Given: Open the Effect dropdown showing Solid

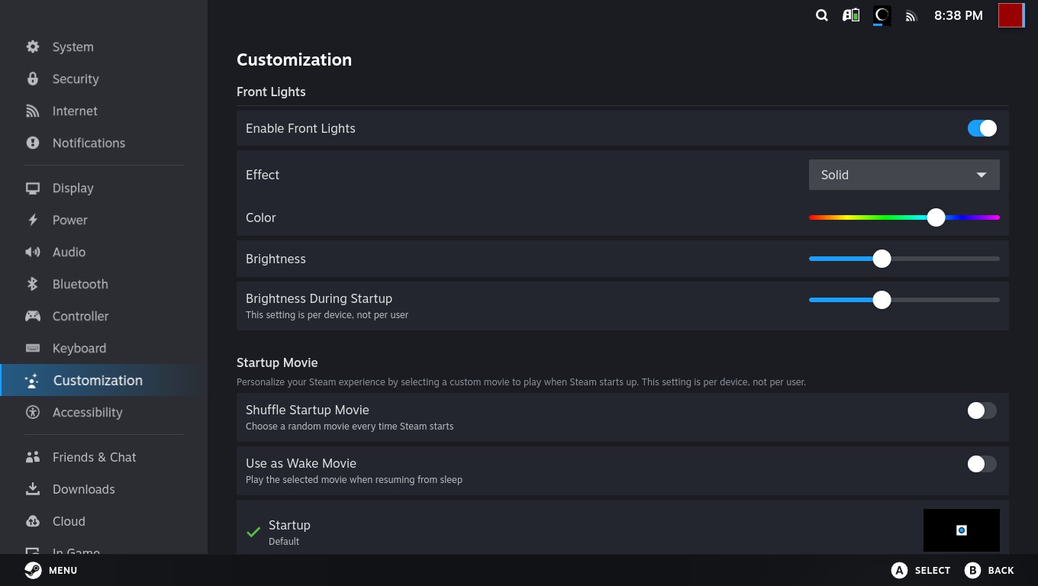Looking at the screenshot, I should (904, 175).
